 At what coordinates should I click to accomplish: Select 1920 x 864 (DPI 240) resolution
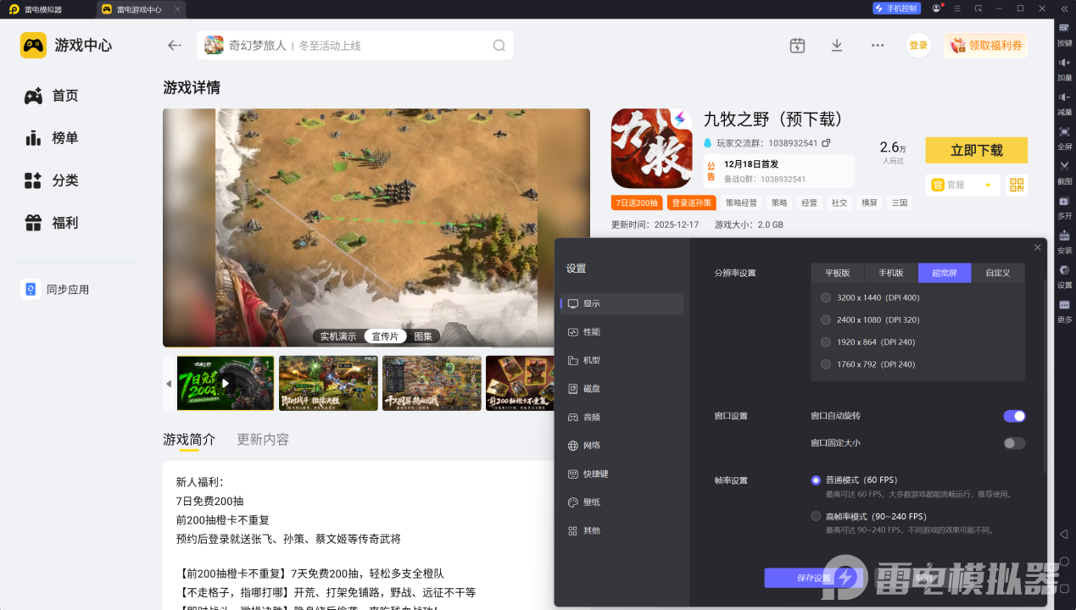point(826,342)
